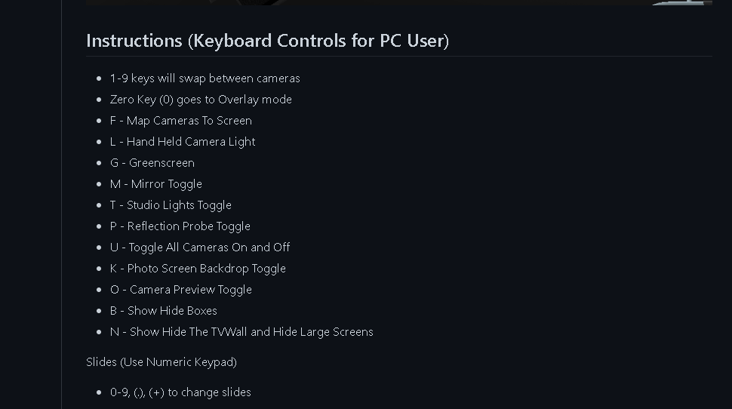Click the 'T - Studio Lights Toggle' entry
This screenshot has height=409, width=732.
point(171,205)
